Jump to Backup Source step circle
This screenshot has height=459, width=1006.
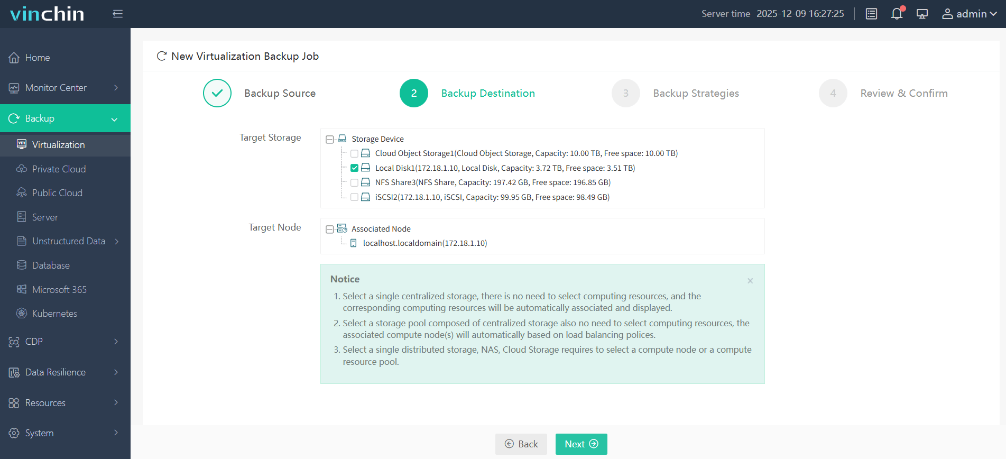[x=217, y=93]
